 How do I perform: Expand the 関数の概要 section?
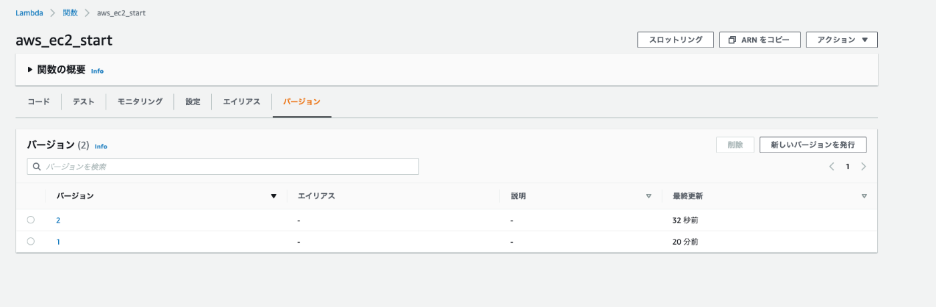coord(30,70)
